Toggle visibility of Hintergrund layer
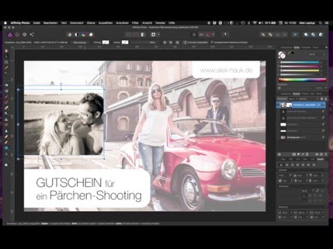Image resolution: width=333 pixels, height=249 pixels. point(323,138)
